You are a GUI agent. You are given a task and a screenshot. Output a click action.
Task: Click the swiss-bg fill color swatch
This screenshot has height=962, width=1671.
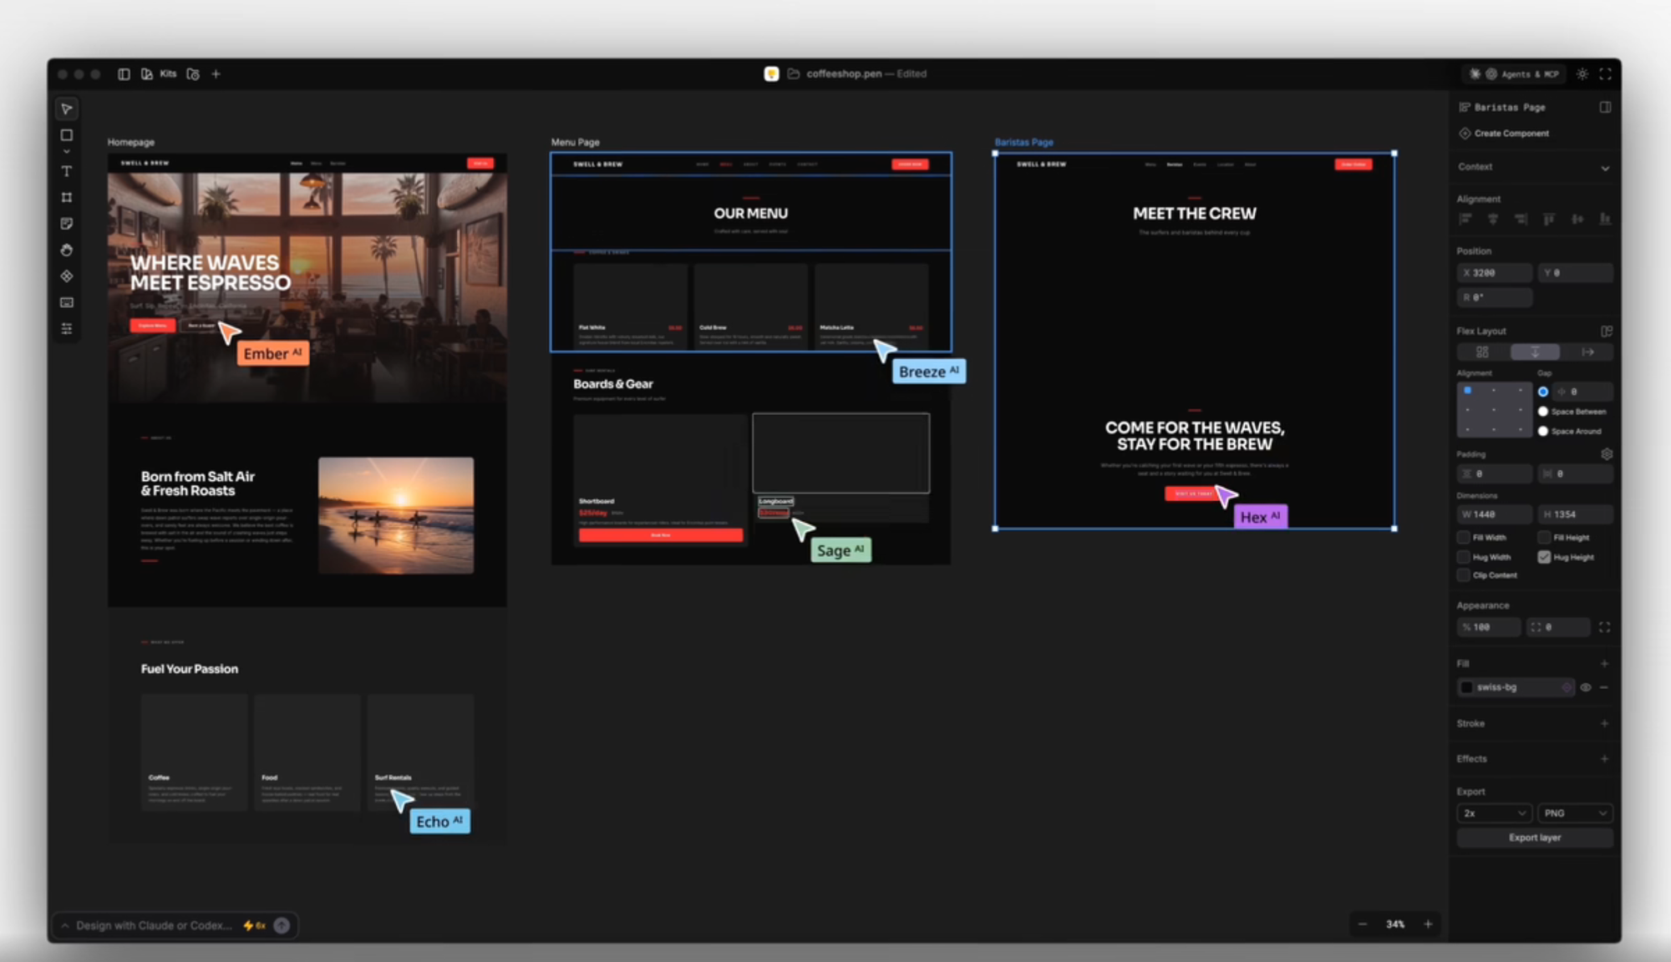click(1467, 687)
